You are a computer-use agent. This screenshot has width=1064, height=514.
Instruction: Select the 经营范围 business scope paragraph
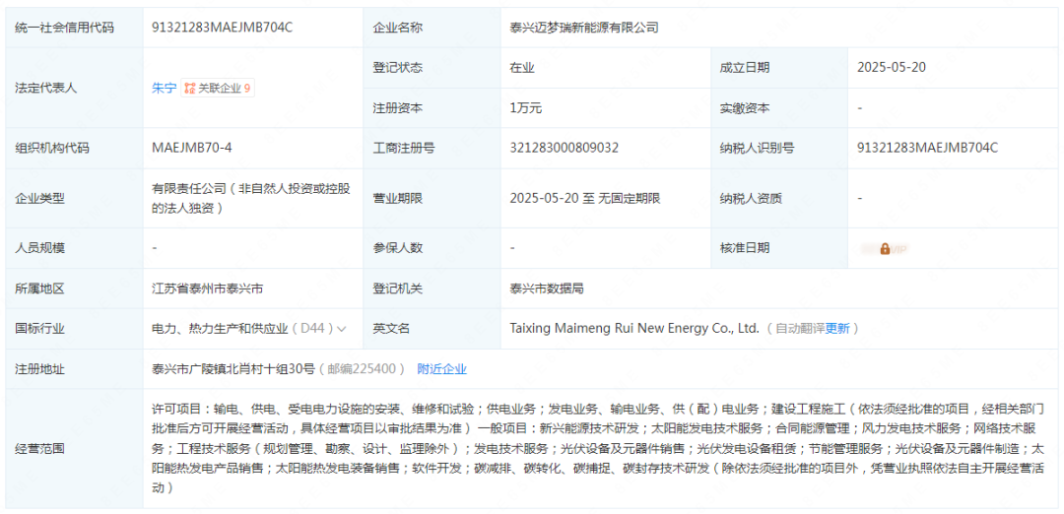pos(598,448)
